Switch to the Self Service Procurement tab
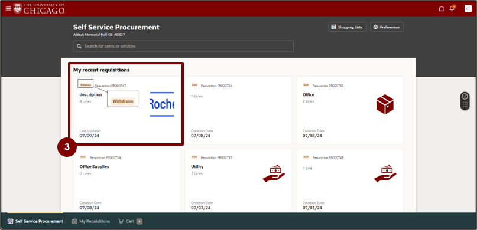Screen dimensions: 477x230 point(35,221)
